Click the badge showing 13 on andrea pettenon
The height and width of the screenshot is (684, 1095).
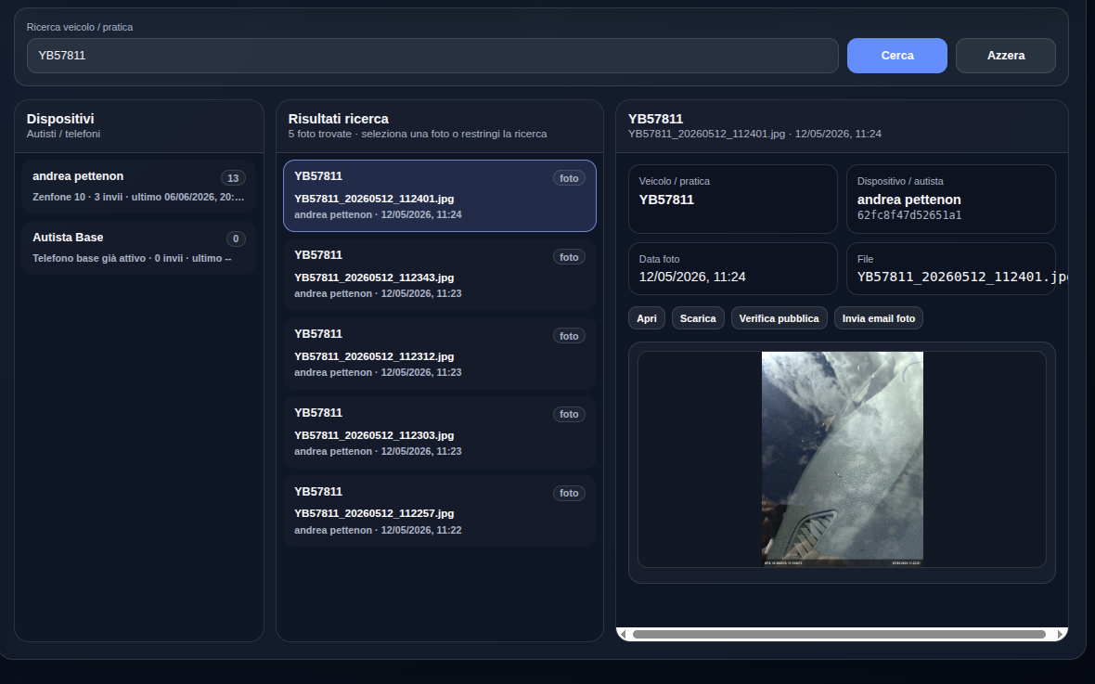233,178
